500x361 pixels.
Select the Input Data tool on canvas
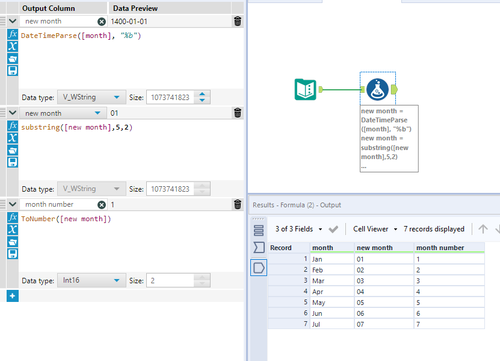pos(306,90)
